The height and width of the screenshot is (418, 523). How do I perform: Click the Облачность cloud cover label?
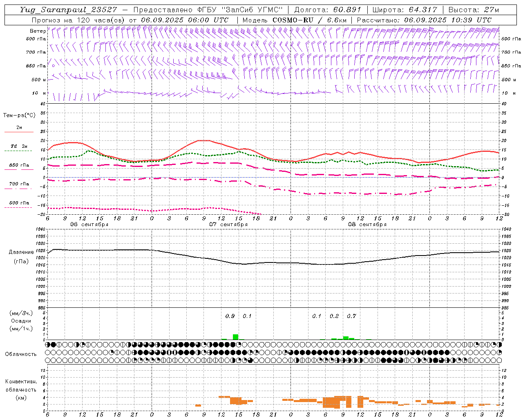[21, 354]
